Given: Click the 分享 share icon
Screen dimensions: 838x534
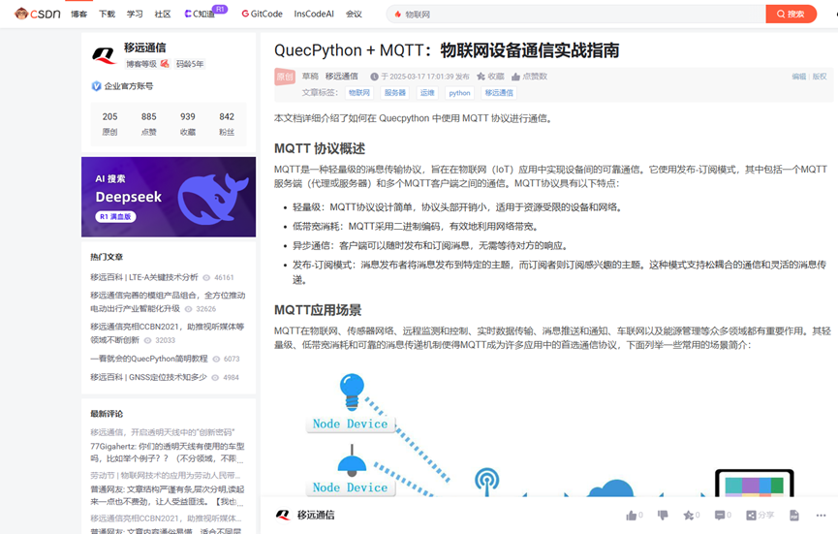Looking at the screenshot, I should point(752,516).
